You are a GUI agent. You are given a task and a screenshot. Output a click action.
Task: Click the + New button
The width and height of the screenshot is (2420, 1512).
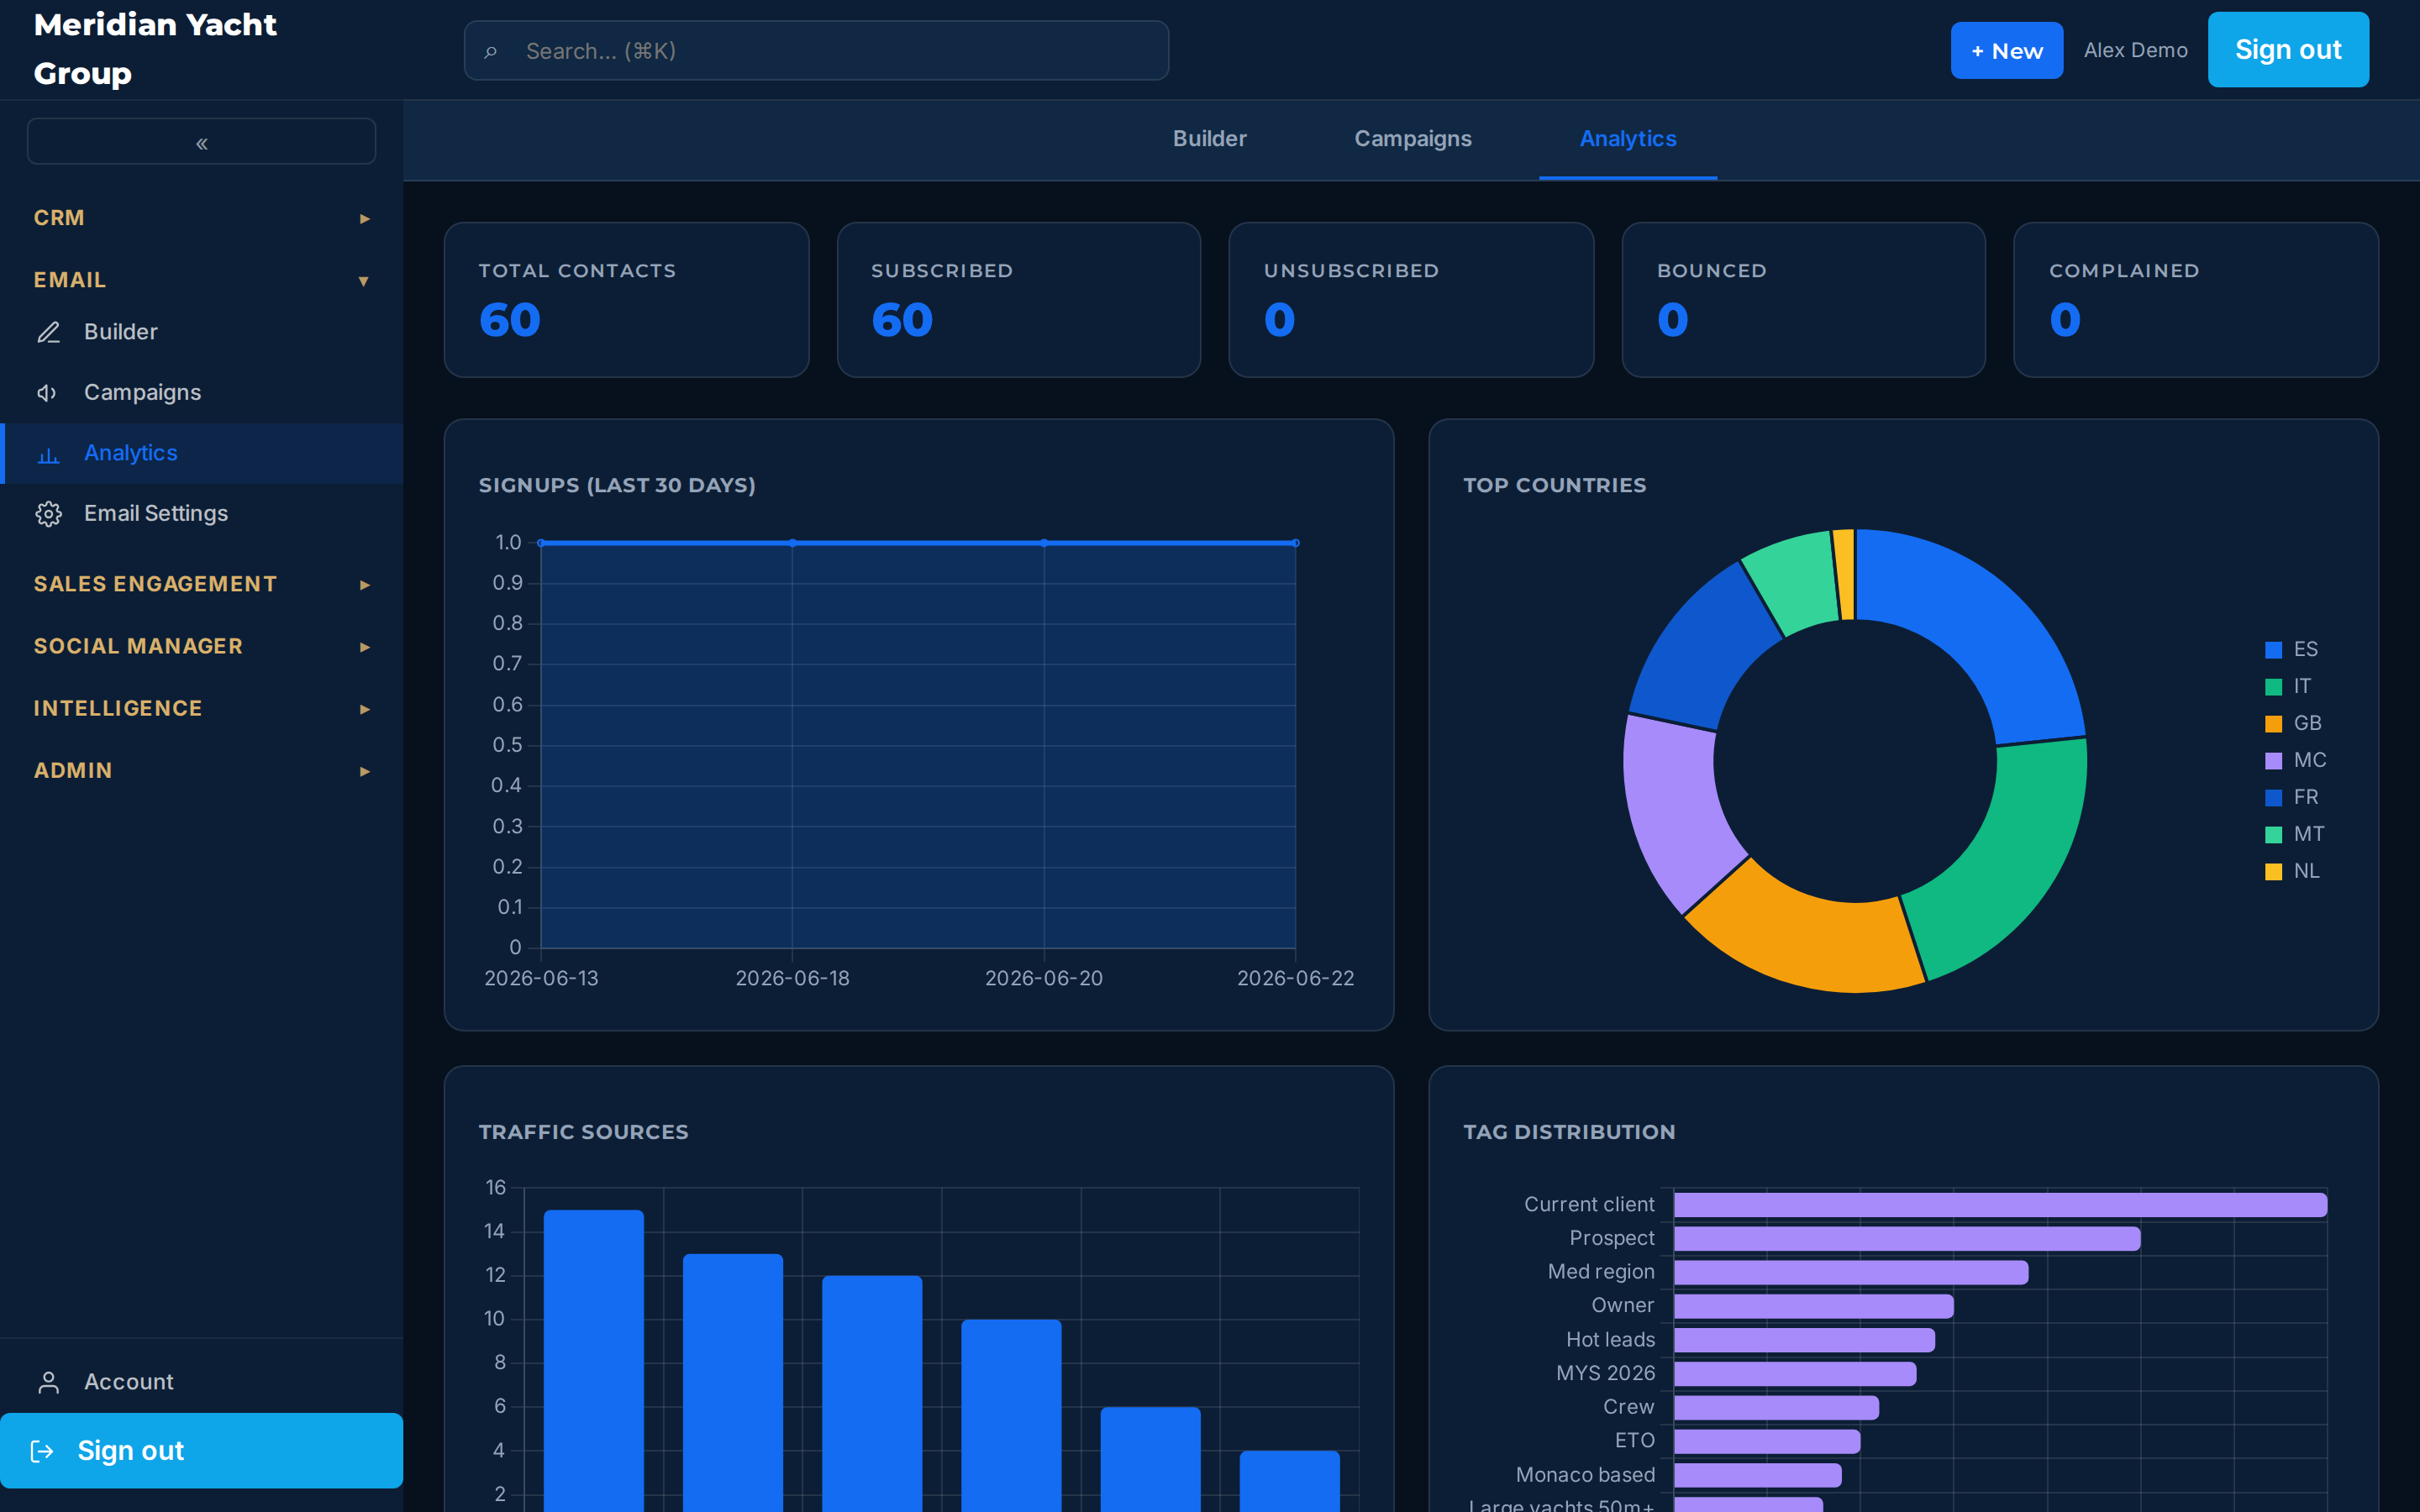(2006, 50)
